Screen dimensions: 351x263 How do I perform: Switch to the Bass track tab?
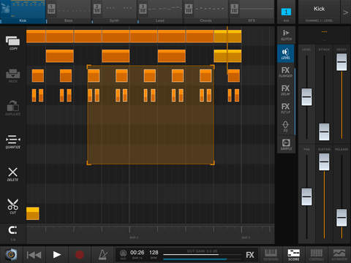coord(68,12)
